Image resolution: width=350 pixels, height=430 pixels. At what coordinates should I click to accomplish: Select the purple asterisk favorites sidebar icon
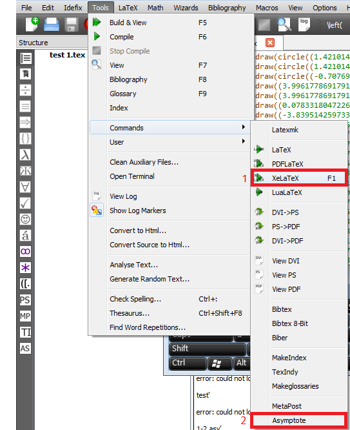click(26, 268)
